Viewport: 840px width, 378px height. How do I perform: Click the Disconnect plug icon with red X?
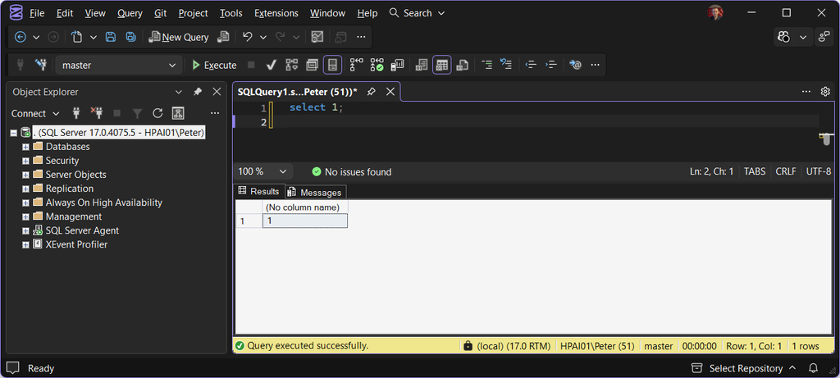point(97,113)
